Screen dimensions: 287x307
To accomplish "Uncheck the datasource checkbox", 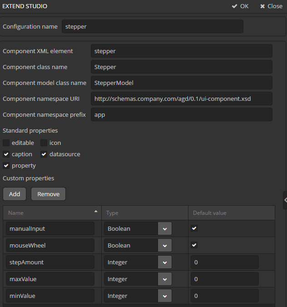I will pos(44,154).
